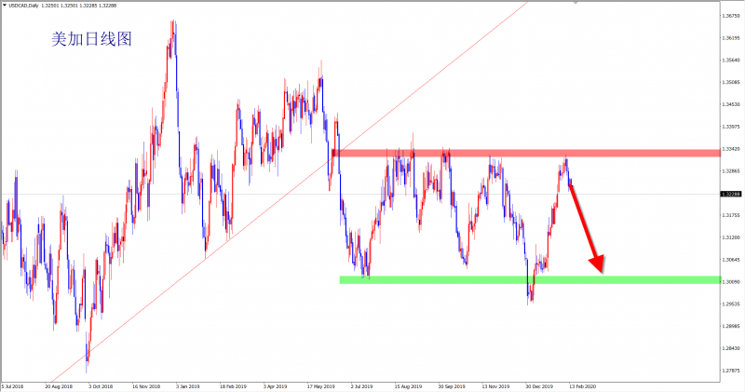Screen dimensions: 745x392
Task: Click the 17 May 2019 date label
Action: (x=320, y=385)
